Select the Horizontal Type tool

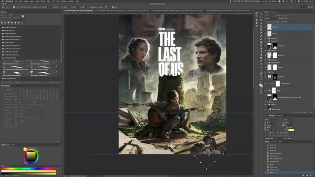click(x=261, y=64)
